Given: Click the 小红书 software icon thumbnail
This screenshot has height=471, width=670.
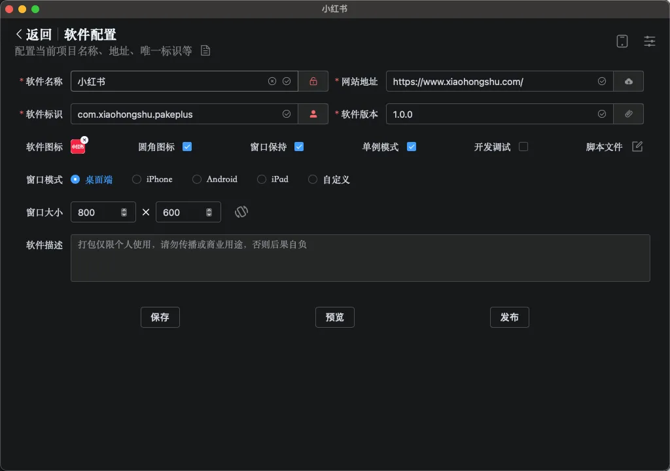Looking at the screenshot, I should [77, 147].
